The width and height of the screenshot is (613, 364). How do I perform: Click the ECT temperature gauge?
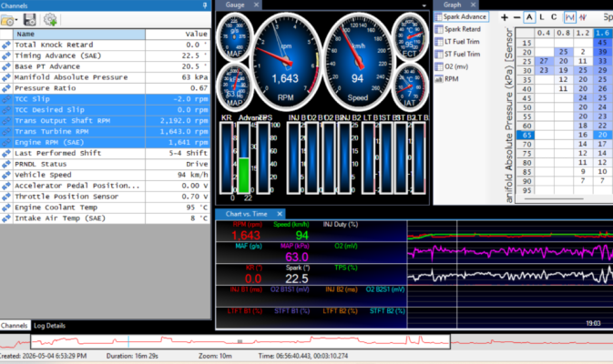[409, 37]
